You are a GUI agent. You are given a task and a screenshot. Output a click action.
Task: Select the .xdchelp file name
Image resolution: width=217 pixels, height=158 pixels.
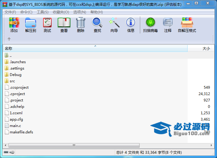pos(17,107)
